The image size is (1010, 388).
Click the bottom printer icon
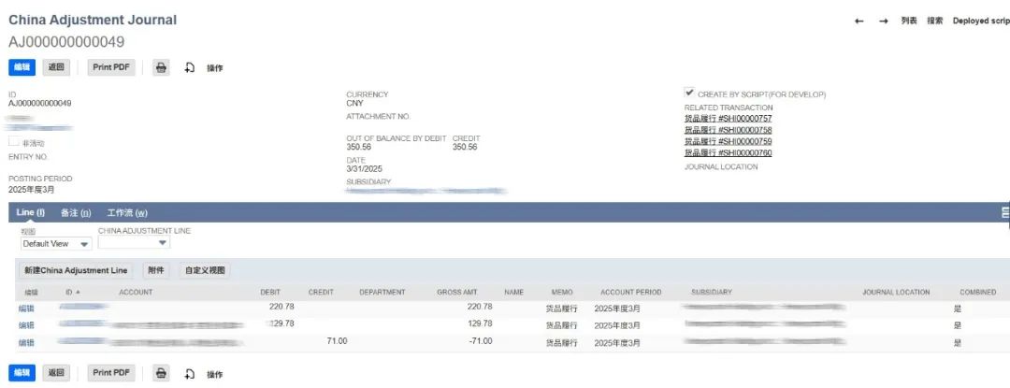[x=161, y=372]
